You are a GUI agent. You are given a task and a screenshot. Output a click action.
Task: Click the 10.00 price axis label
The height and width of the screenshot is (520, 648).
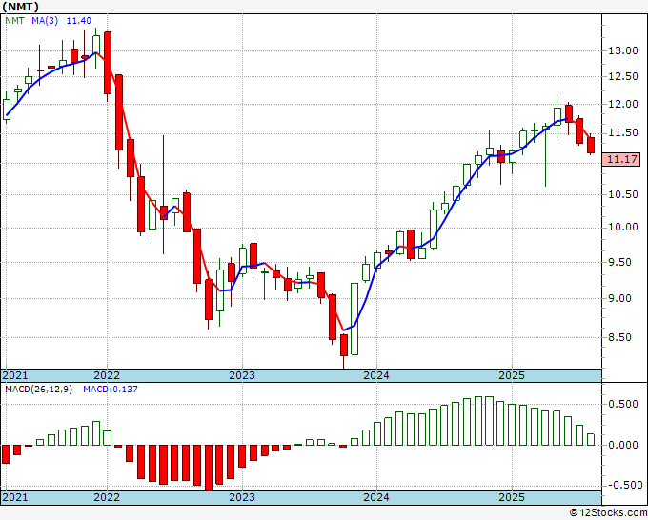point(623,228)
